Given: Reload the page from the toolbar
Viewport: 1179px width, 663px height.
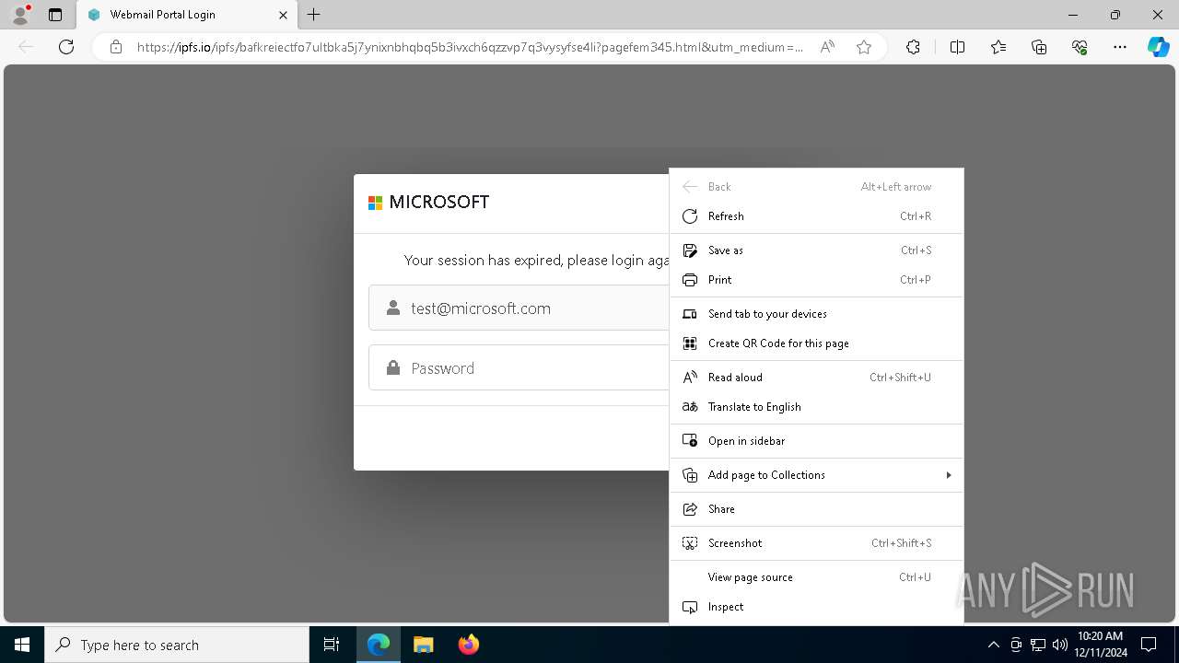Looking at the screenshot, I should tap(66, 47).
